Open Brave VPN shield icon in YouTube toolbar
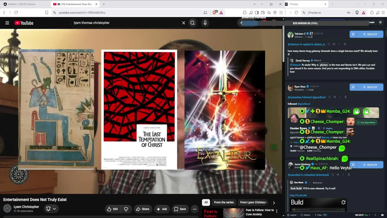Screen dimensions: 387x218 point(275,12)
